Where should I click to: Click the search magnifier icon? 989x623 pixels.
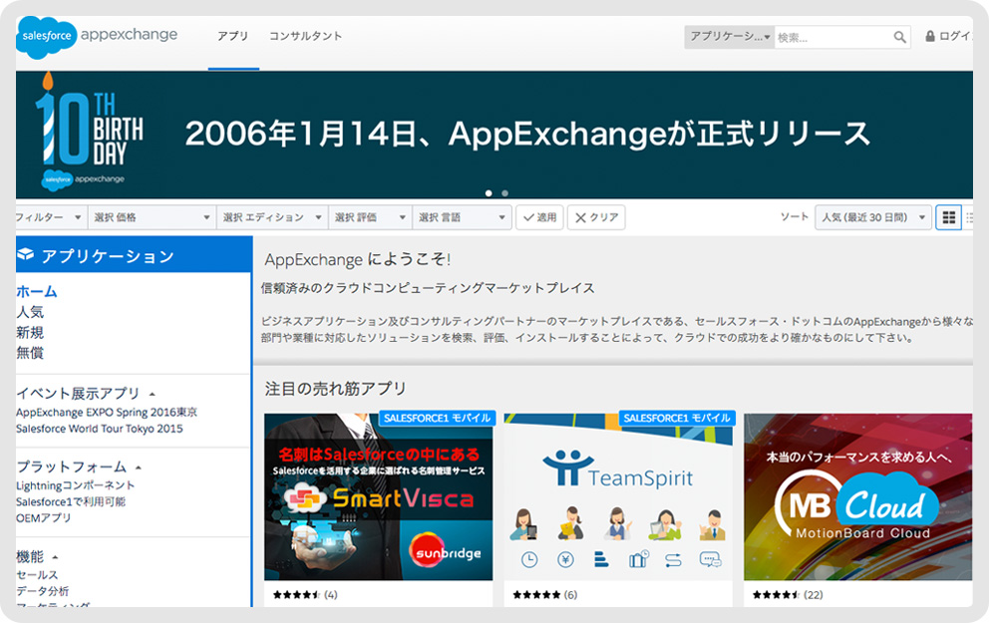click(x=899, y=37)
